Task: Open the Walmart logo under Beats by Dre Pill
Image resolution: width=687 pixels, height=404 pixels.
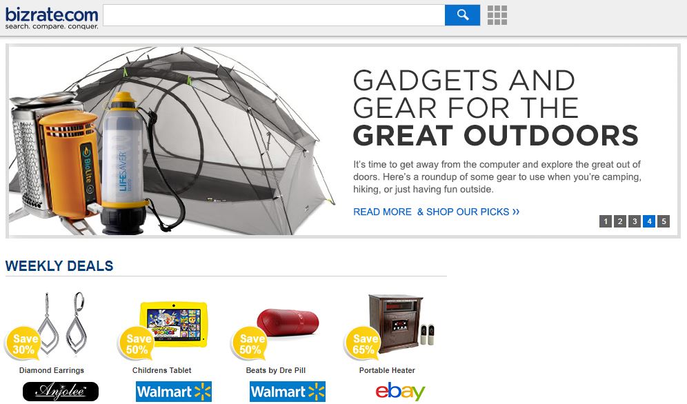Action: pyautogui.click(x=288, y=392)
